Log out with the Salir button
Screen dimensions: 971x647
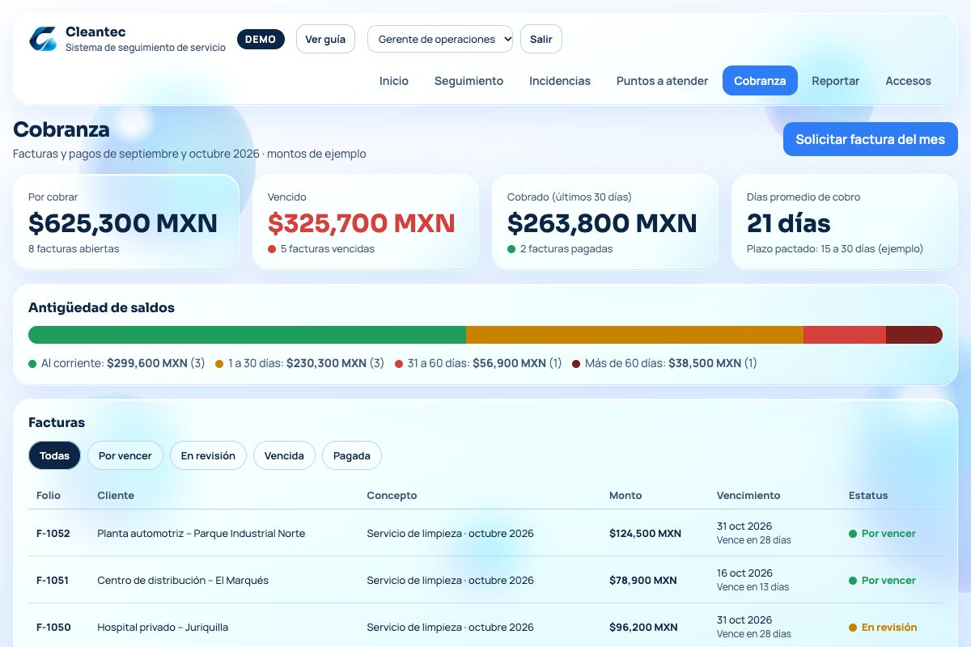click(x=541, y=39)
